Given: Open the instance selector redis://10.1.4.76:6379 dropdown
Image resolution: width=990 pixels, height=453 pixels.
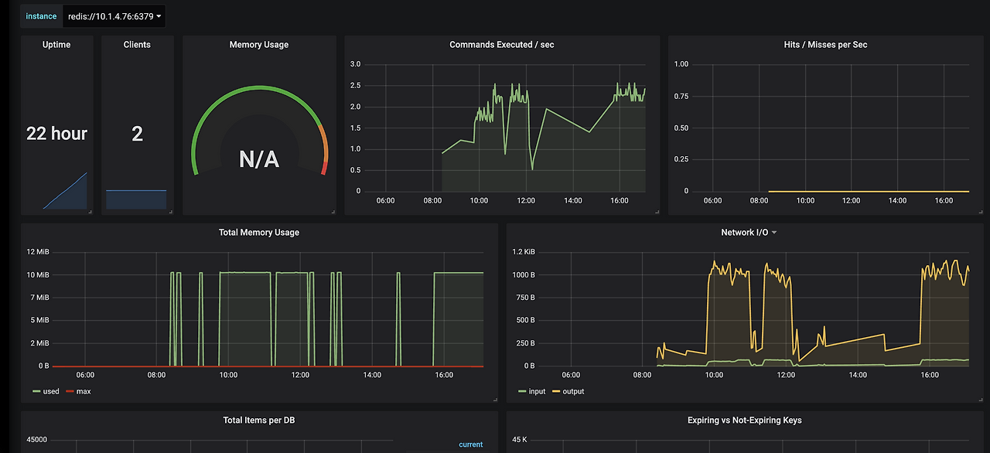Looking at the screenshot, I should 115,16.
